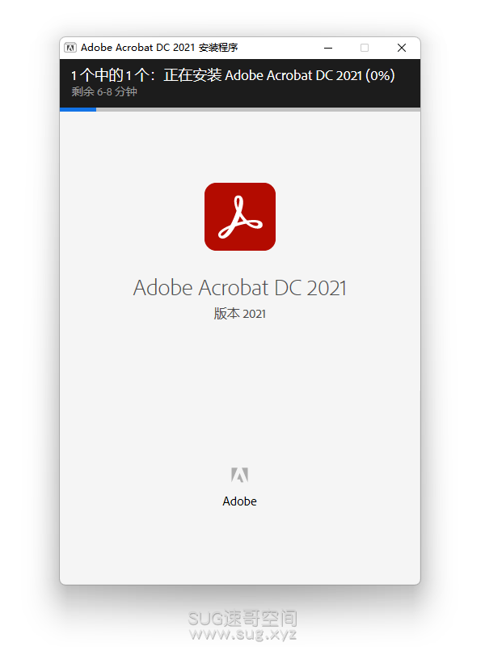
Task: Click the disabled maximize button
Action: 365,48
